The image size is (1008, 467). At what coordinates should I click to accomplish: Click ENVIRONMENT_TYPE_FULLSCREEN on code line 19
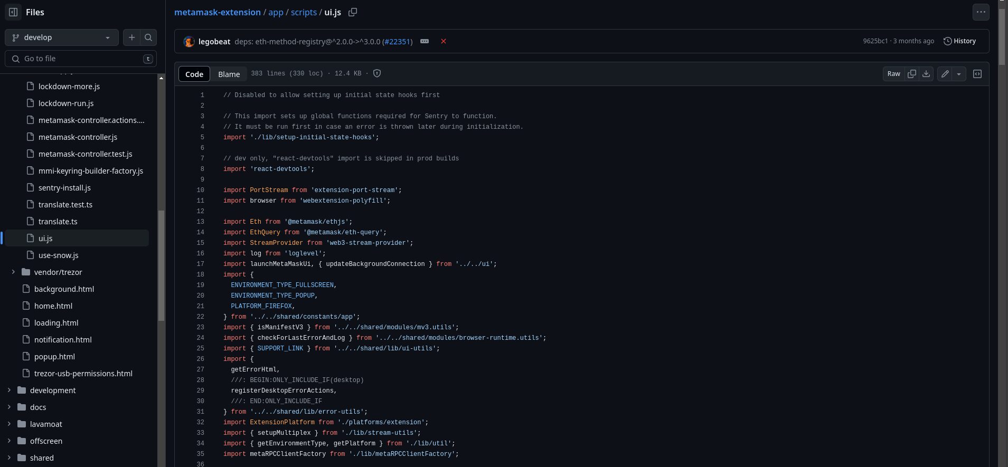282,285
